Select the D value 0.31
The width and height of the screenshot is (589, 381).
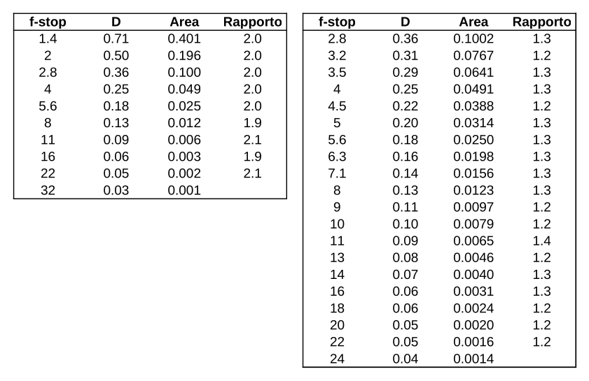tap(405, 56)
